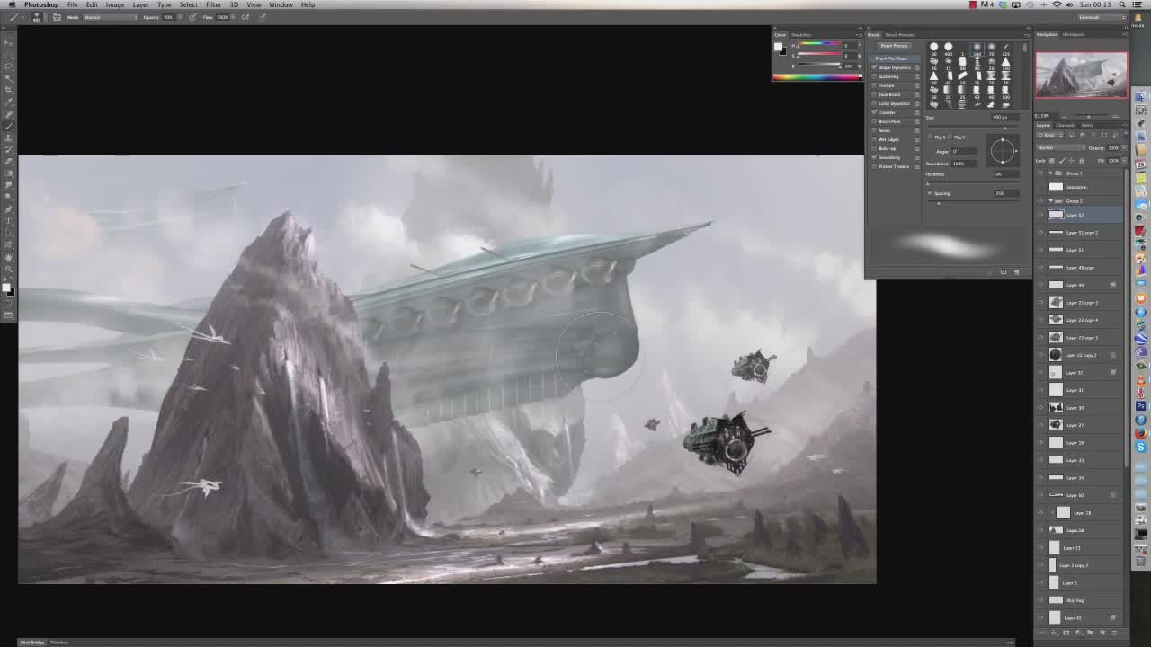Select the Move tool in the toolbox
The height and width of the screenshot is (647, 1151).
tap(9, 43)
